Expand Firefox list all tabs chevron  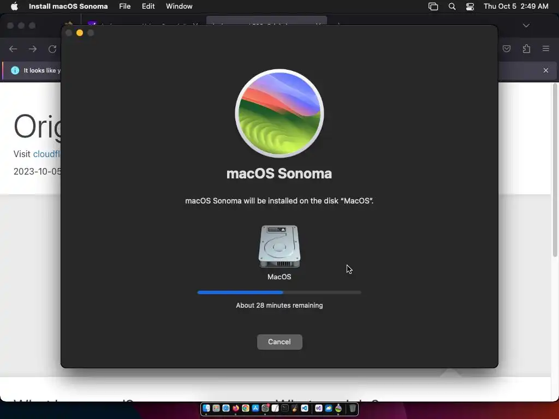pyautogui.click(x=526, y=26)
